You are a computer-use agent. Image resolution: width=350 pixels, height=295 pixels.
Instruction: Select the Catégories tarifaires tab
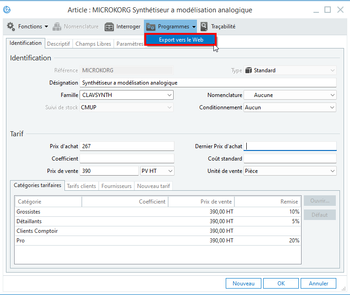[x=37, y=185]
